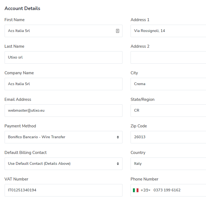Image resolution: width=206 pixels, height=203 pixels.
Task: Click the Account Details heading
Action: coord(22,8)
